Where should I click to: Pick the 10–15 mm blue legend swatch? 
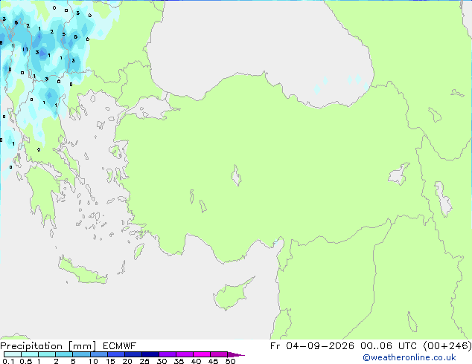tap(98, 354)
